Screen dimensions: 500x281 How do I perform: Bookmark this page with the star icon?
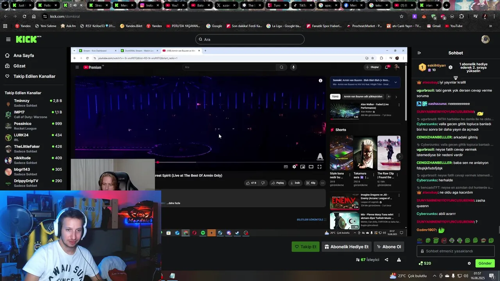401,16
